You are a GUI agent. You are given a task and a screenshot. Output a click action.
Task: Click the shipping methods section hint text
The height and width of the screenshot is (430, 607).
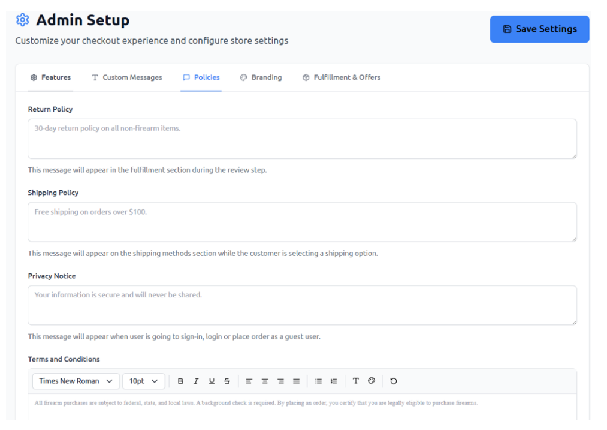coord(203,253)
